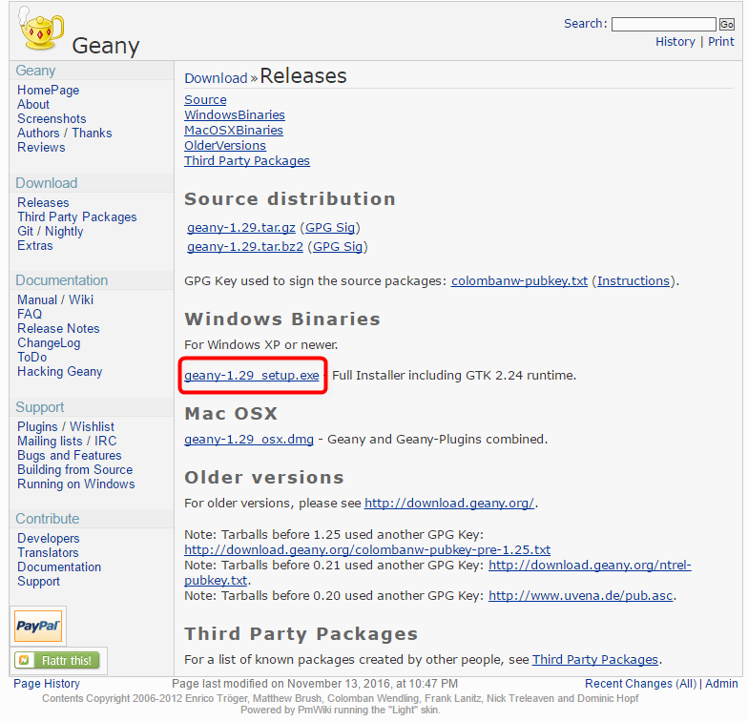Open Screenshots in the sidebar
The image size is (748, 721).
pyautogui.click(x=52, y=119)
